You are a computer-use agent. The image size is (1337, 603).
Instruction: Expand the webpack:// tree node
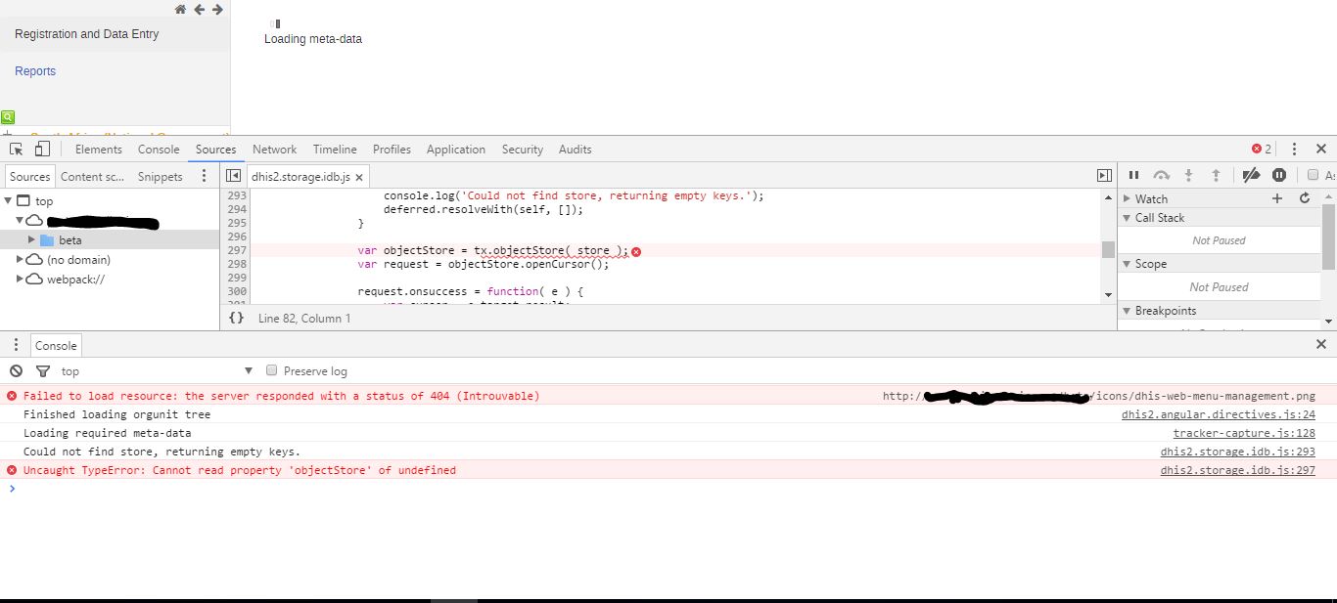tap(21, 280)
